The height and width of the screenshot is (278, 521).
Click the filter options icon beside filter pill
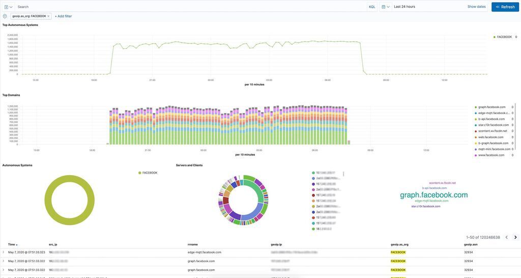coord(5,16)
